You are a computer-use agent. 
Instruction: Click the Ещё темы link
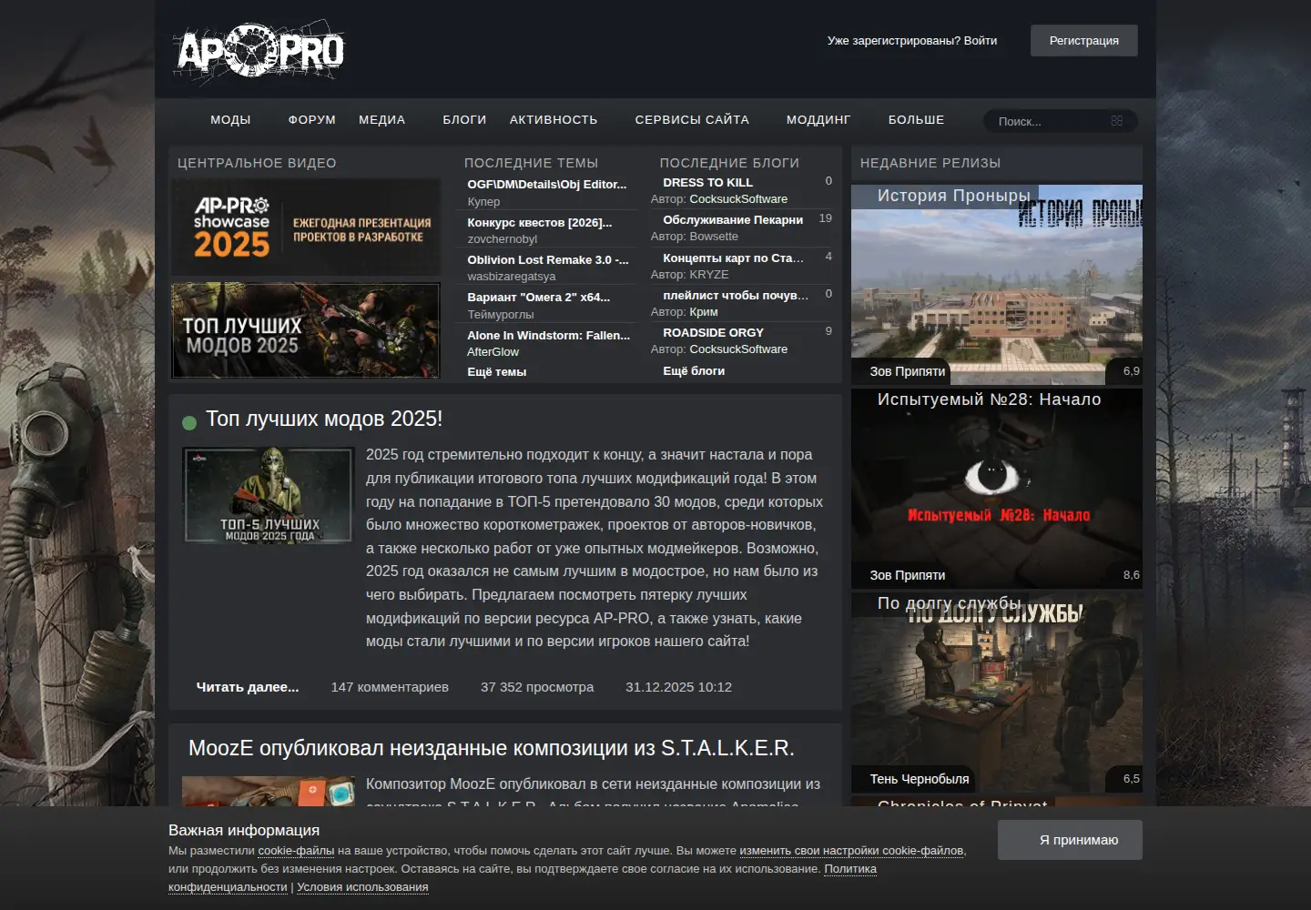497,371
